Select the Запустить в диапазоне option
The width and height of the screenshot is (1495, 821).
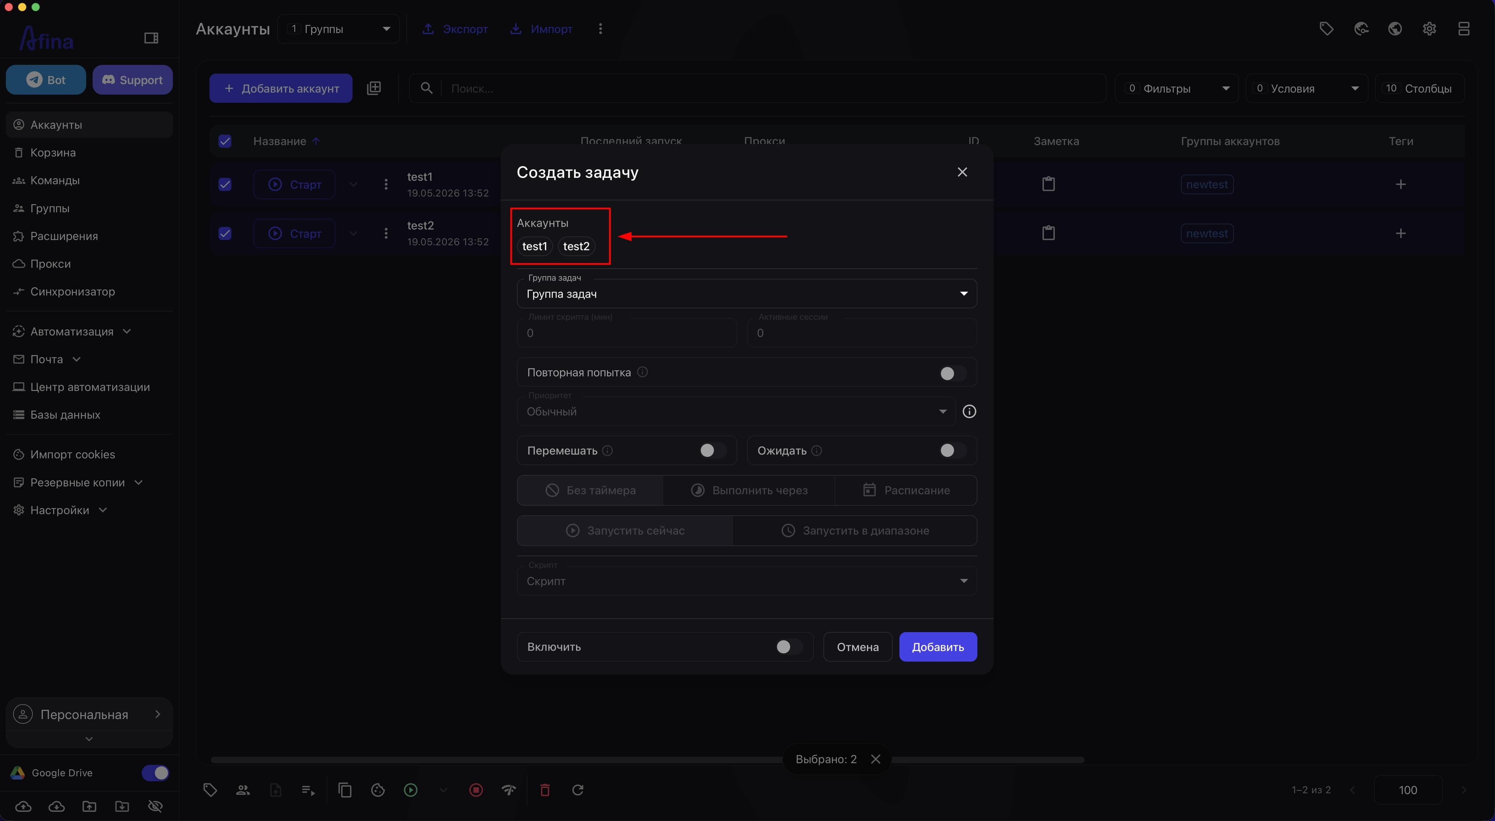click(855, 530)
